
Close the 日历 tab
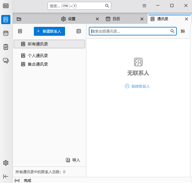[142, 19]
